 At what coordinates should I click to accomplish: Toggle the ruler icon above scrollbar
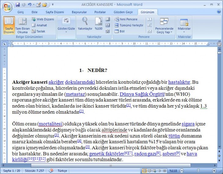click(x=219, y=44)
